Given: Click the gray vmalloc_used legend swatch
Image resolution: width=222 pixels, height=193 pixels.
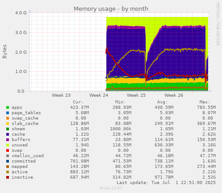Looking at the screenshot, I should [8, 156].
